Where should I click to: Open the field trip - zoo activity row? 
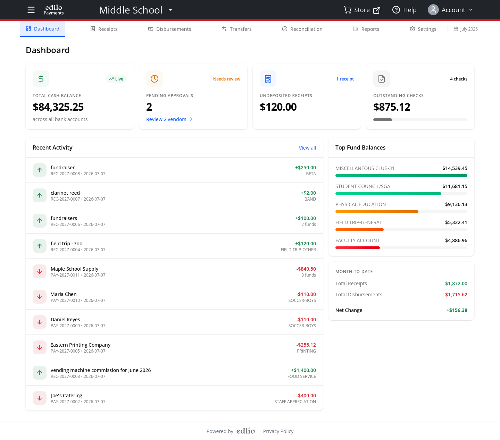pyautogui.click(x=174, y=246)
